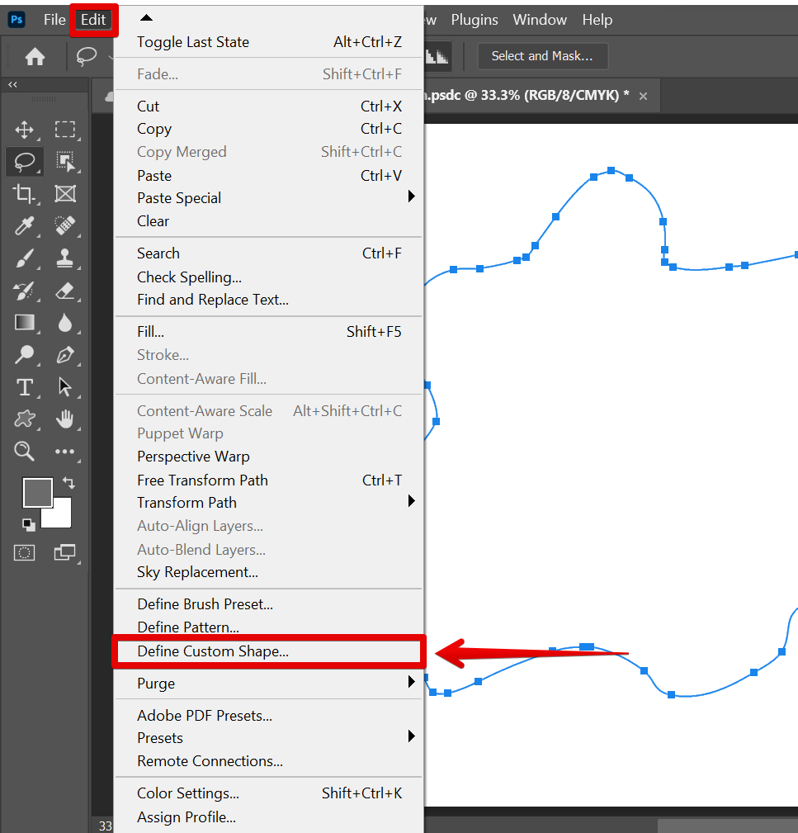Open the Window menu
The image size is (798, 833).
[540, 20]
